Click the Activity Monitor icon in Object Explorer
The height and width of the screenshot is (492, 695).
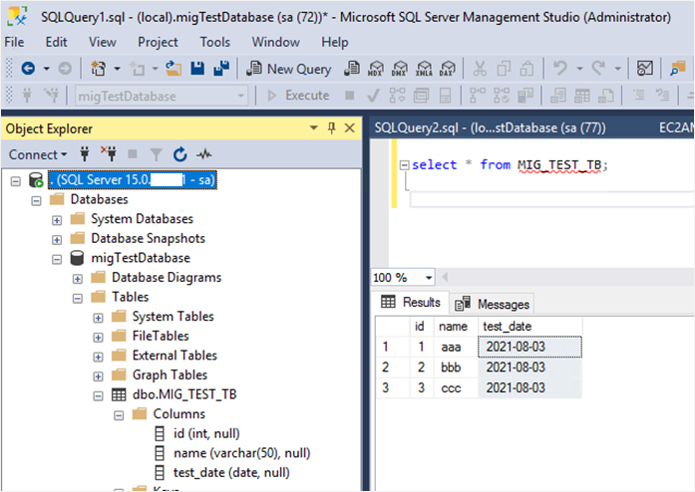(x=204, y=154)
